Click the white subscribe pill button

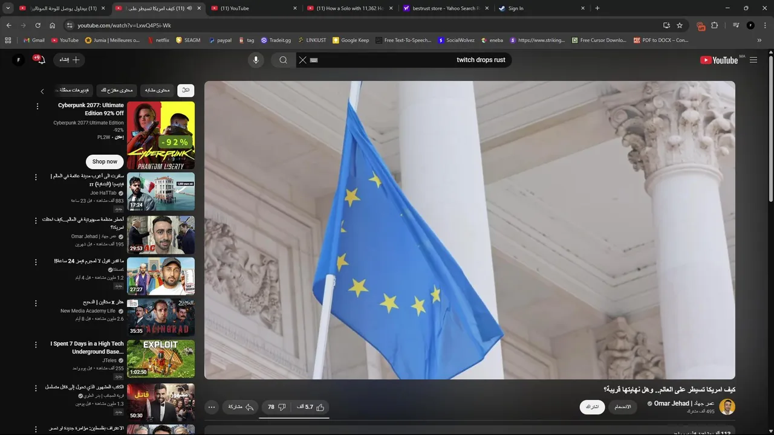pos(593,407)
